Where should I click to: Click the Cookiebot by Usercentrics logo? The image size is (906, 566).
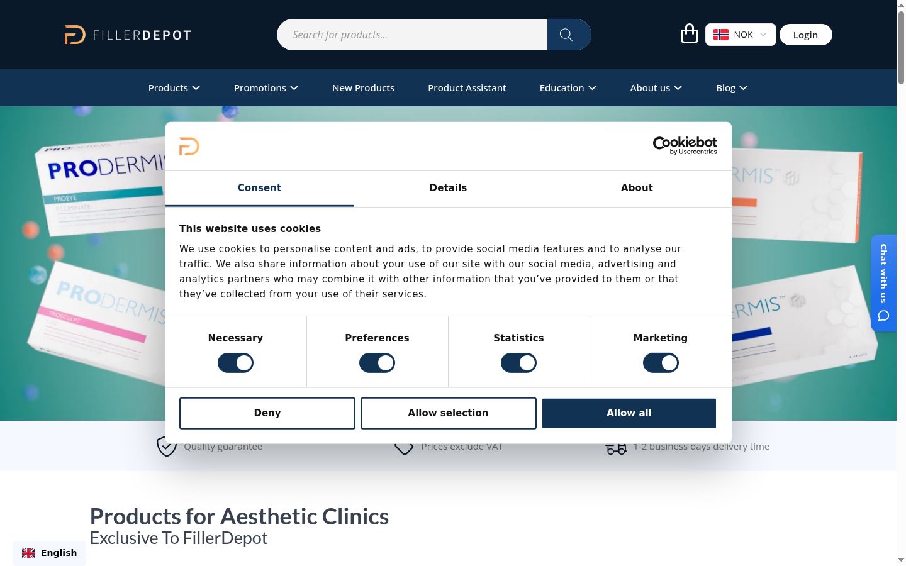(x=685, y=145)
